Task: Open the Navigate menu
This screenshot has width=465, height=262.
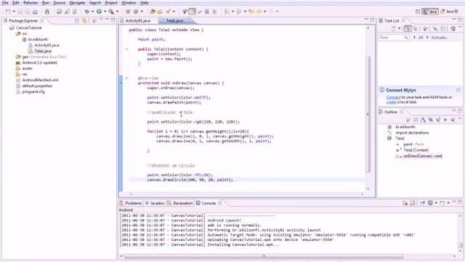Action: (x=77, y=3)
